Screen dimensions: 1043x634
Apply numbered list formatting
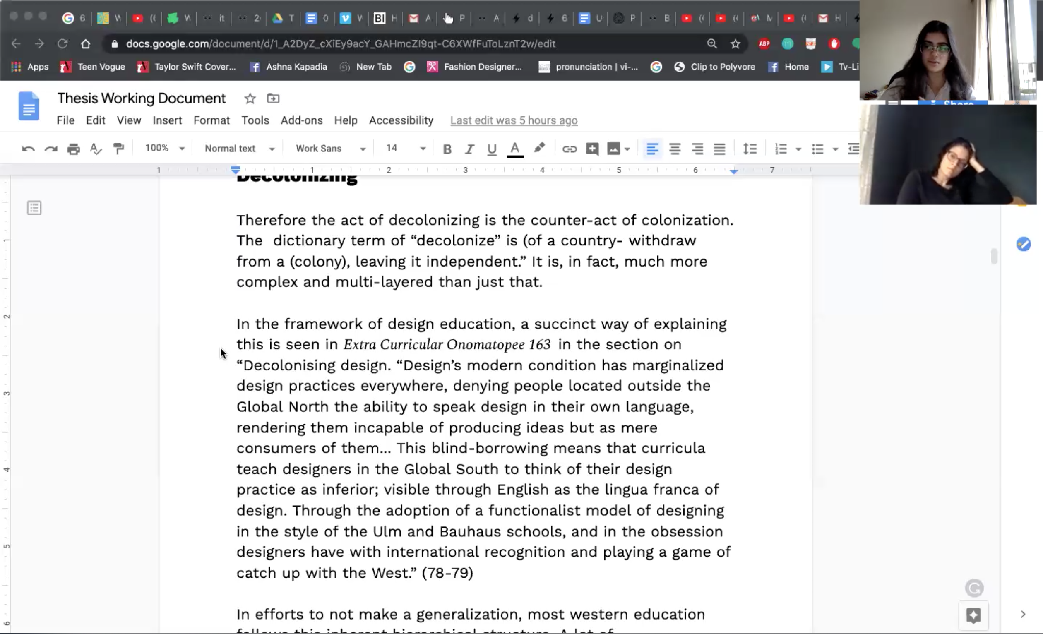(x=781, y=149)
